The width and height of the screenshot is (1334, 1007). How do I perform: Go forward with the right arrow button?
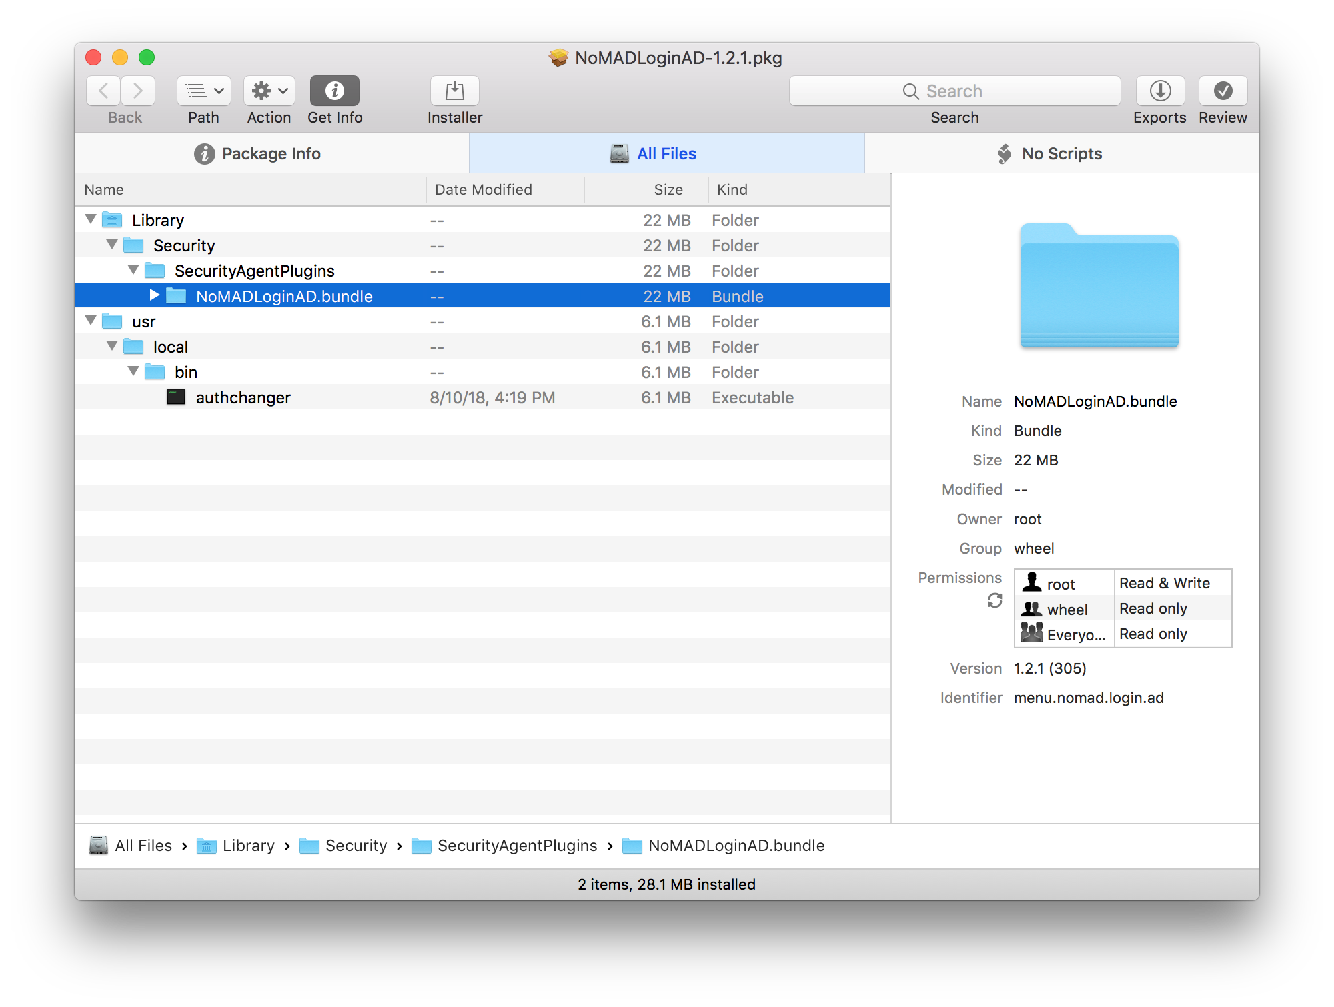click(x=138, y=91)
